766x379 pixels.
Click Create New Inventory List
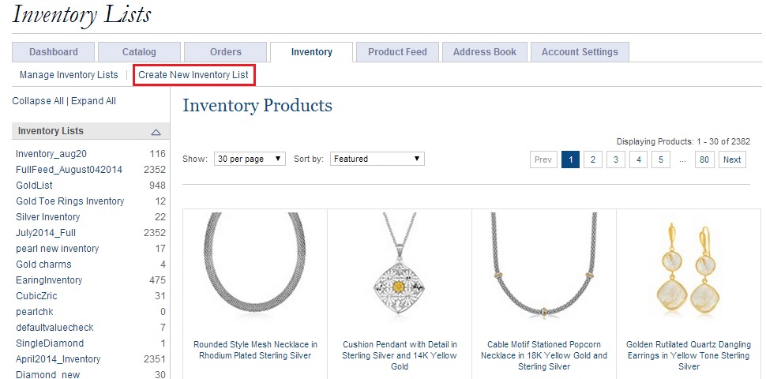click(x=193, y=75)
